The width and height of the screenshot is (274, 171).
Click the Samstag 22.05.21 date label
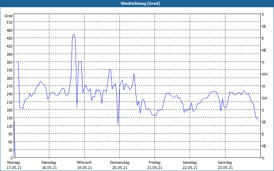(x=190, y=165)
